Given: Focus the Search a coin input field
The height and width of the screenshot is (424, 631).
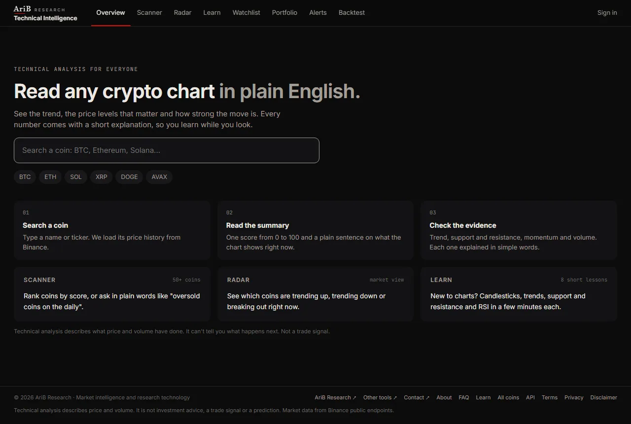Looking at the screenshot, I should [167, 150].
